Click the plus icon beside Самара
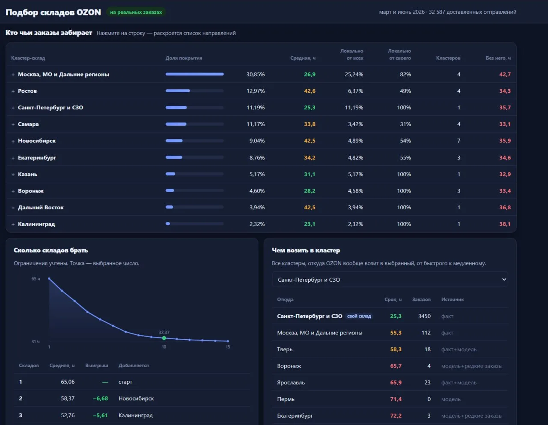 coord(13,124)
